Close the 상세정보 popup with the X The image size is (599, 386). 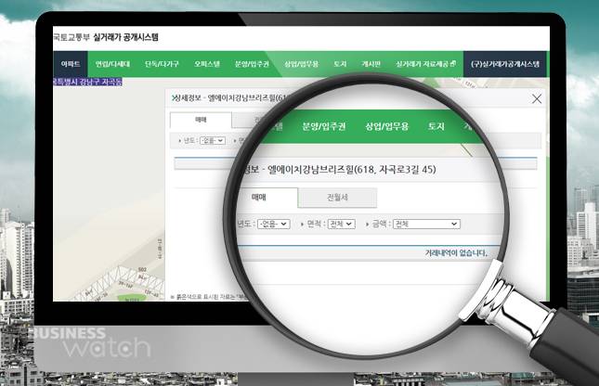[536, 98]
